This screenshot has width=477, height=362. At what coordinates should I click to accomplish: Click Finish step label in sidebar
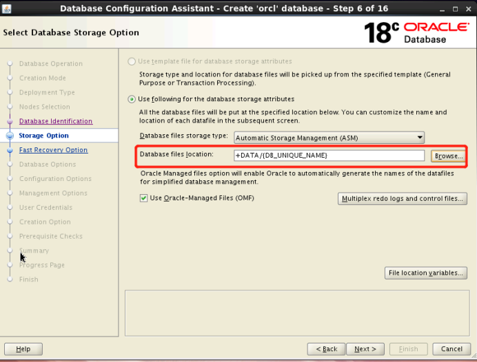point(29,279)
